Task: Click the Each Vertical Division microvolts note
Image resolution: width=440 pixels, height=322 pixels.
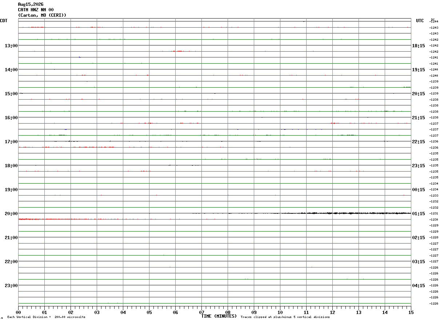Action: (46, 317)
